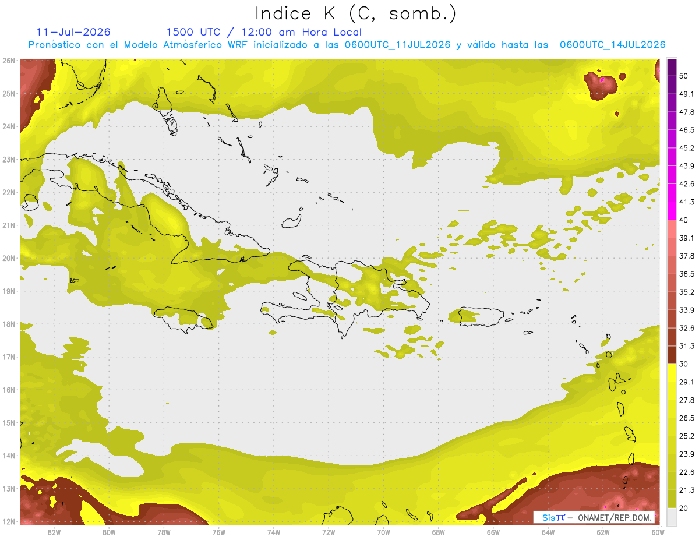The image size is (699, 540).
Task: Click the "68W" longitude label
Action: click(439, 532)
